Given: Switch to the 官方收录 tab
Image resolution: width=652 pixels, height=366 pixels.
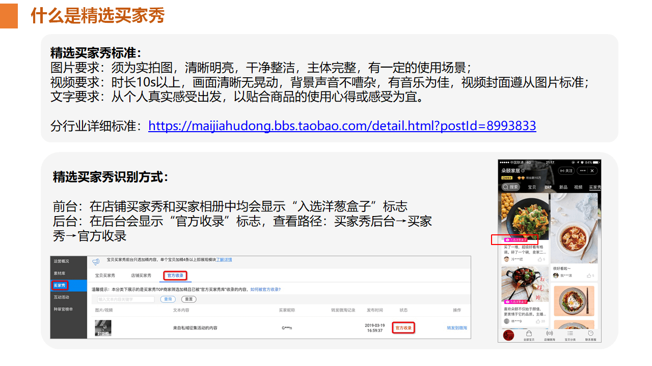Looking at the screenshot, I should [176, 276].
